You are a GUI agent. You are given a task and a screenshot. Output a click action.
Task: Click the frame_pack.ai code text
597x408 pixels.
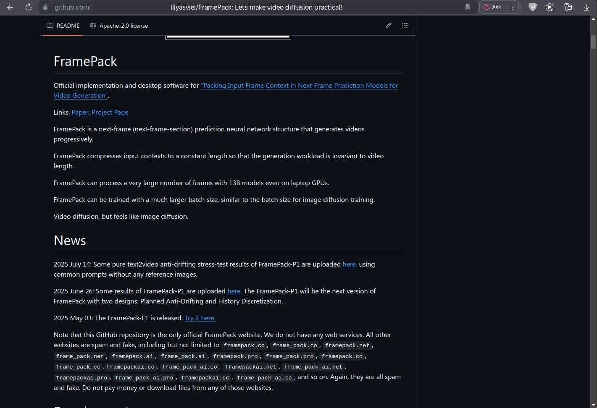pyautogui.click(x=183, y=356)
